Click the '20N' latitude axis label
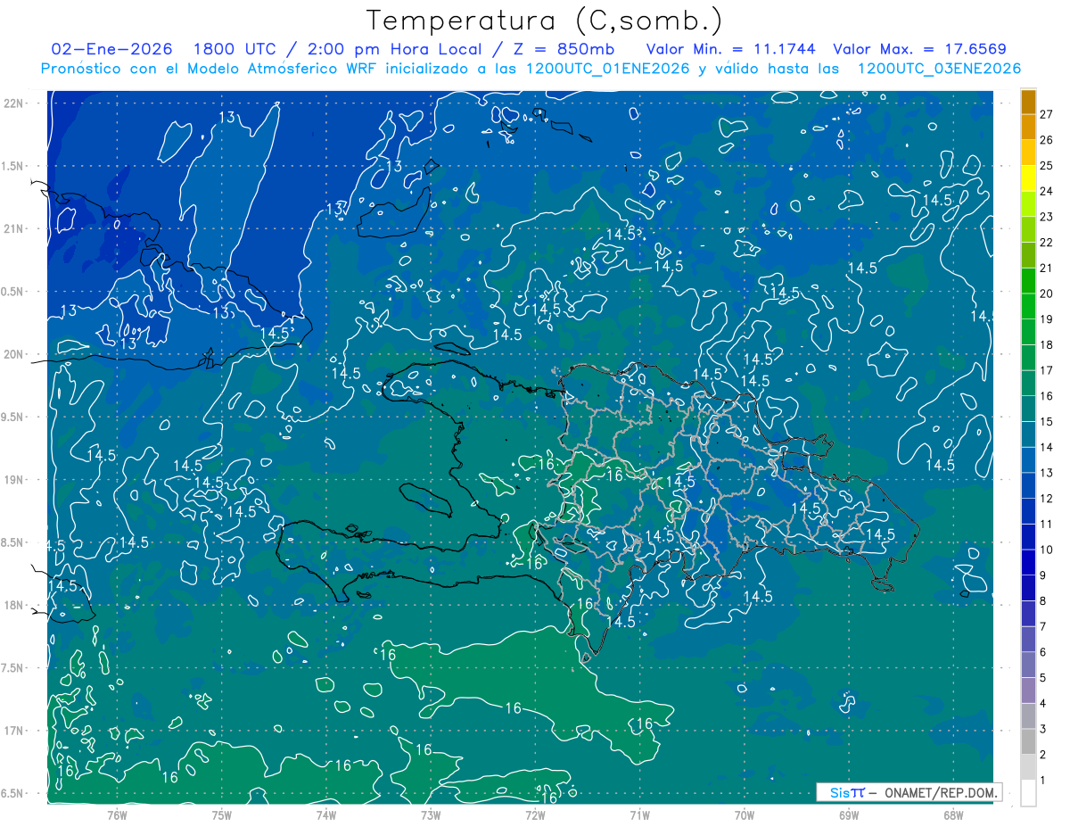The width and height of the screenshot is (1070, 827). click(x=13, y=354)
